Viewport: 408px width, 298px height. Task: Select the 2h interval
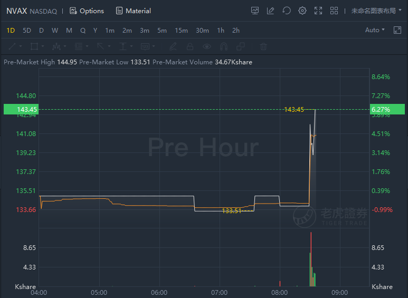236,31
